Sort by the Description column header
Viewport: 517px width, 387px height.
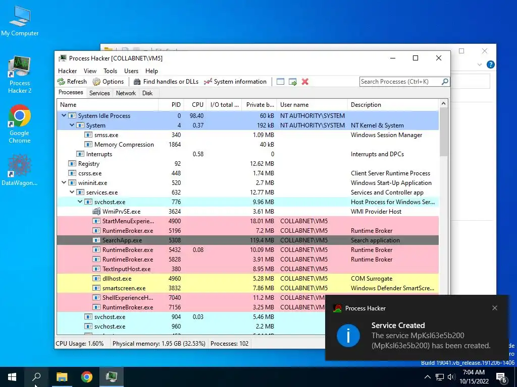click(393, 105)
